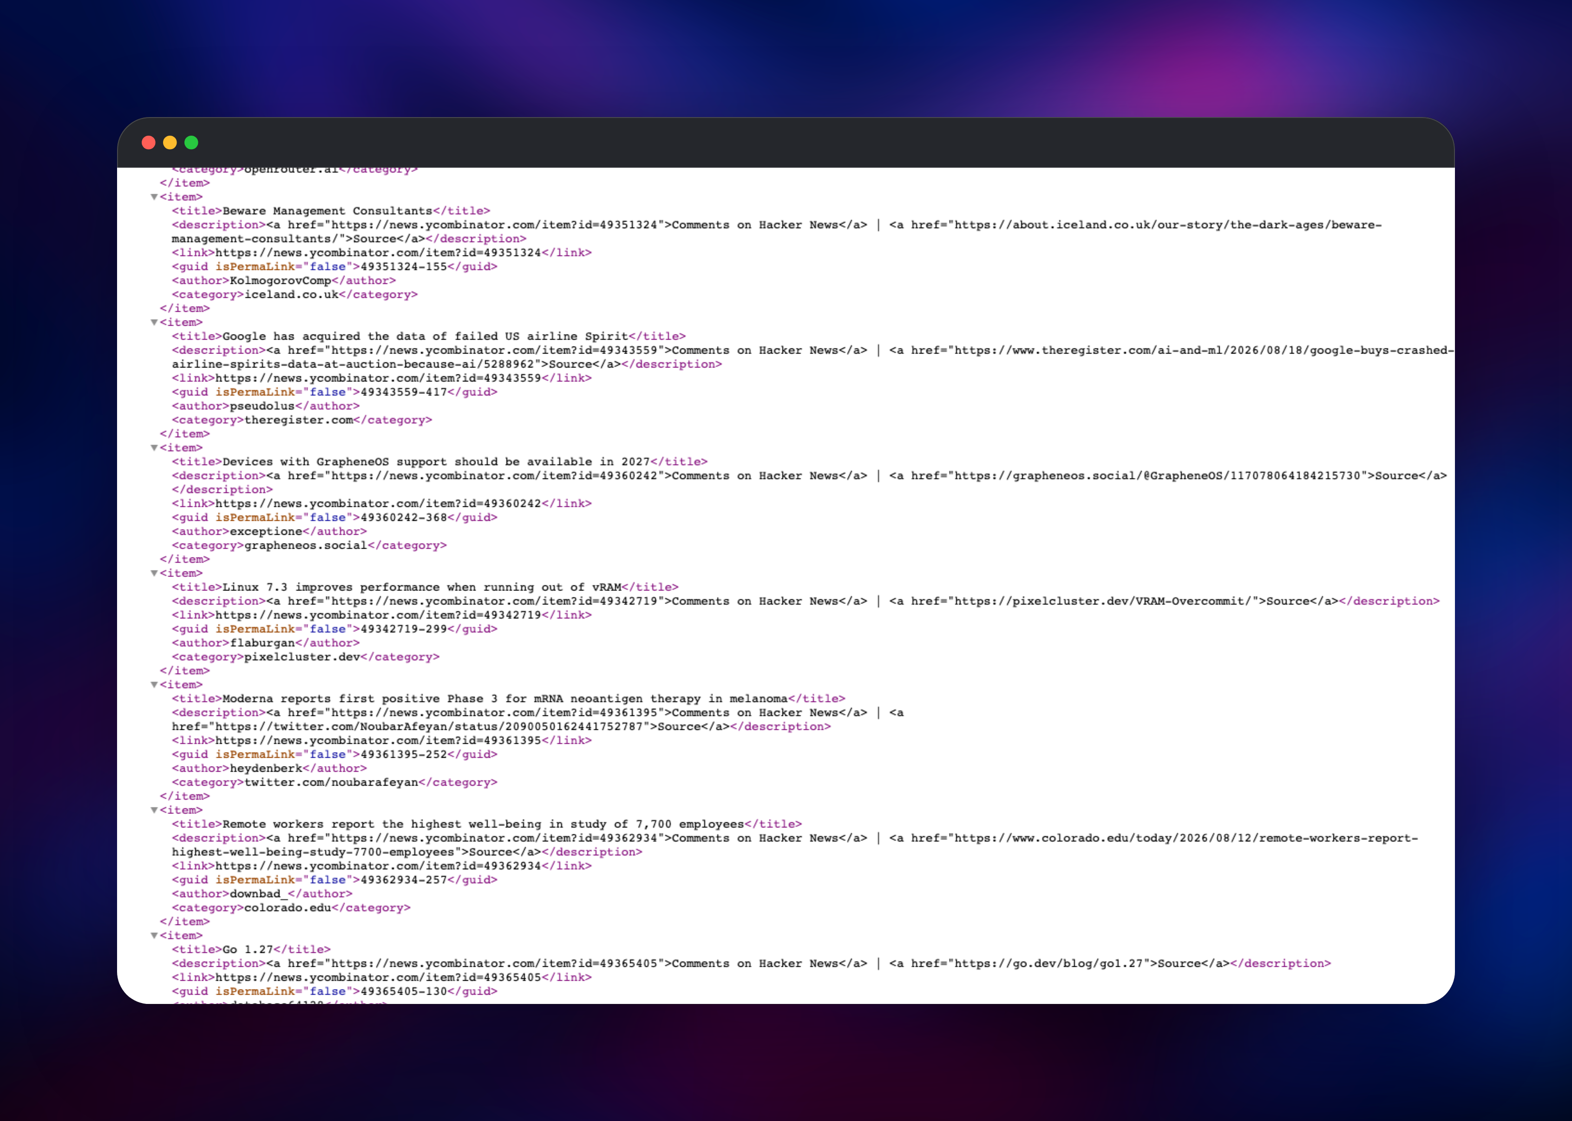
Task: Click the link text ending id=49361395
Action: (x=378, y=741)
